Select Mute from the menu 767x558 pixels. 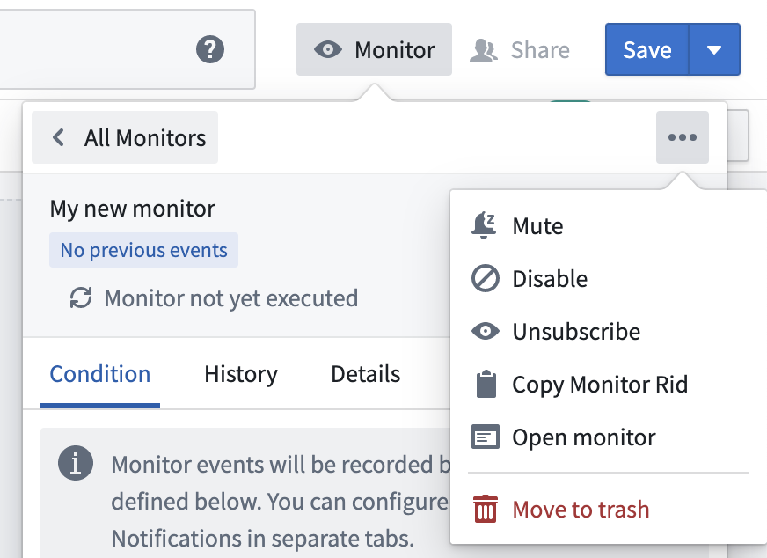608,225
